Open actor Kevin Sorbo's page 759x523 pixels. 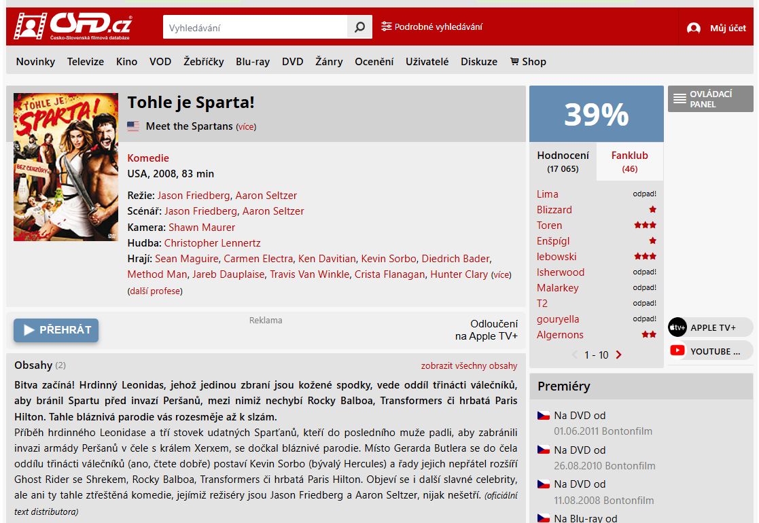389,258
